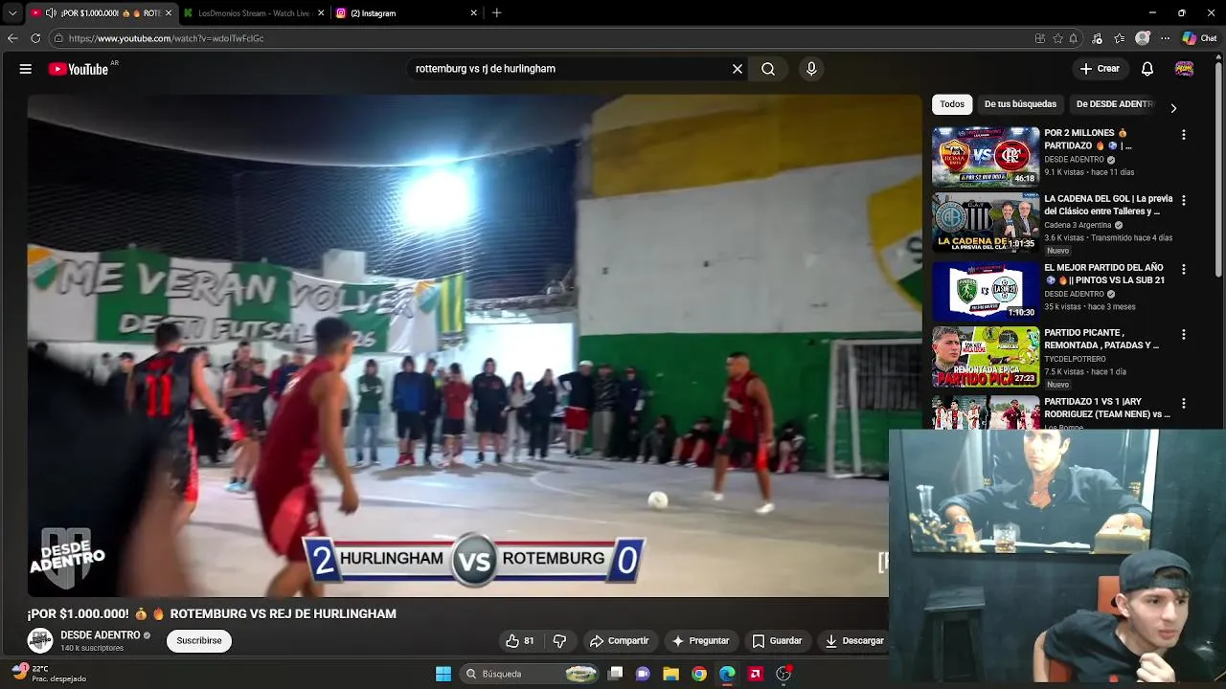Open the tab search dropdown arrow
1226x689 pixels.
tap(12, 13)
